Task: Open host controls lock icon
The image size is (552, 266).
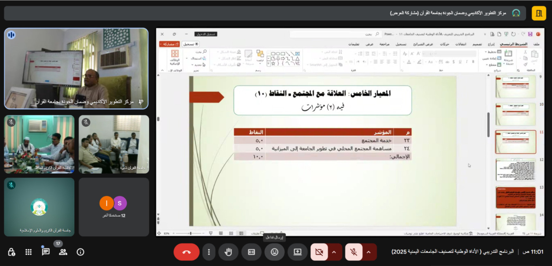Action: [11, 252]
